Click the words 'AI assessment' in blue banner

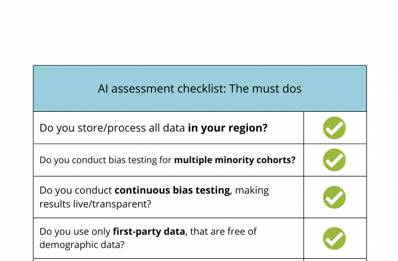pos(136,89)
